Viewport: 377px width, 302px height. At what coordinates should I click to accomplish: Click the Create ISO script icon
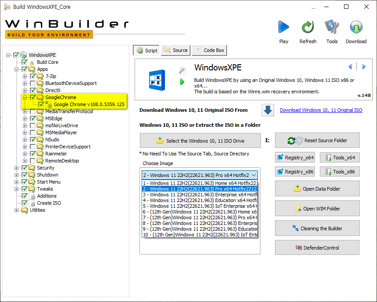32,203
